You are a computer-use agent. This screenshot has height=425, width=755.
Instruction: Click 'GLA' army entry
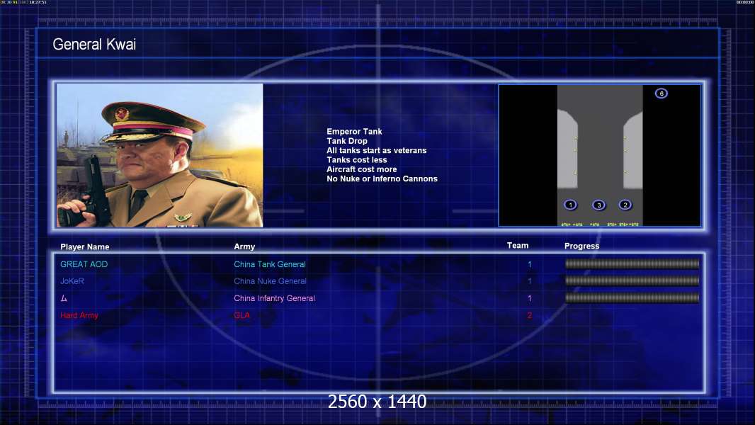tap(242, 315)
